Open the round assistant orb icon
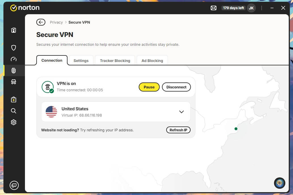Image resolution: width=293 pixels, height=195 pixels. [x=280, y=183]
